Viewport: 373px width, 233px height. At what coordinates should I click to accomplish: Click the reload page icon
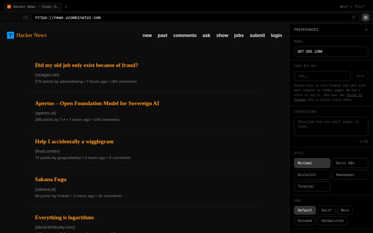[25, 17]
